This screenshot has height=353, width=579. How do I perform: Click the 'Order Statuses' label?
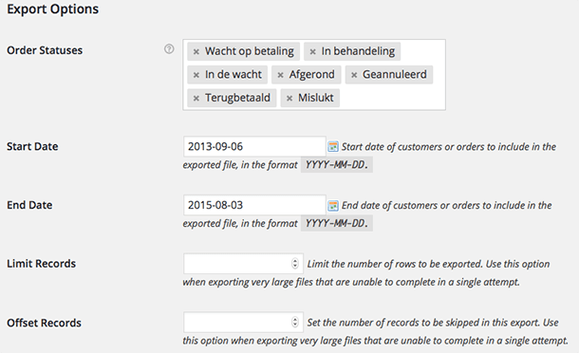coord(45,50)
